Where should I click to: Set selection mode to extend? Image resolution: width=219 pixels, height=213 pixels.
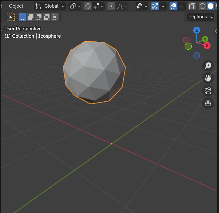point(30,17)
